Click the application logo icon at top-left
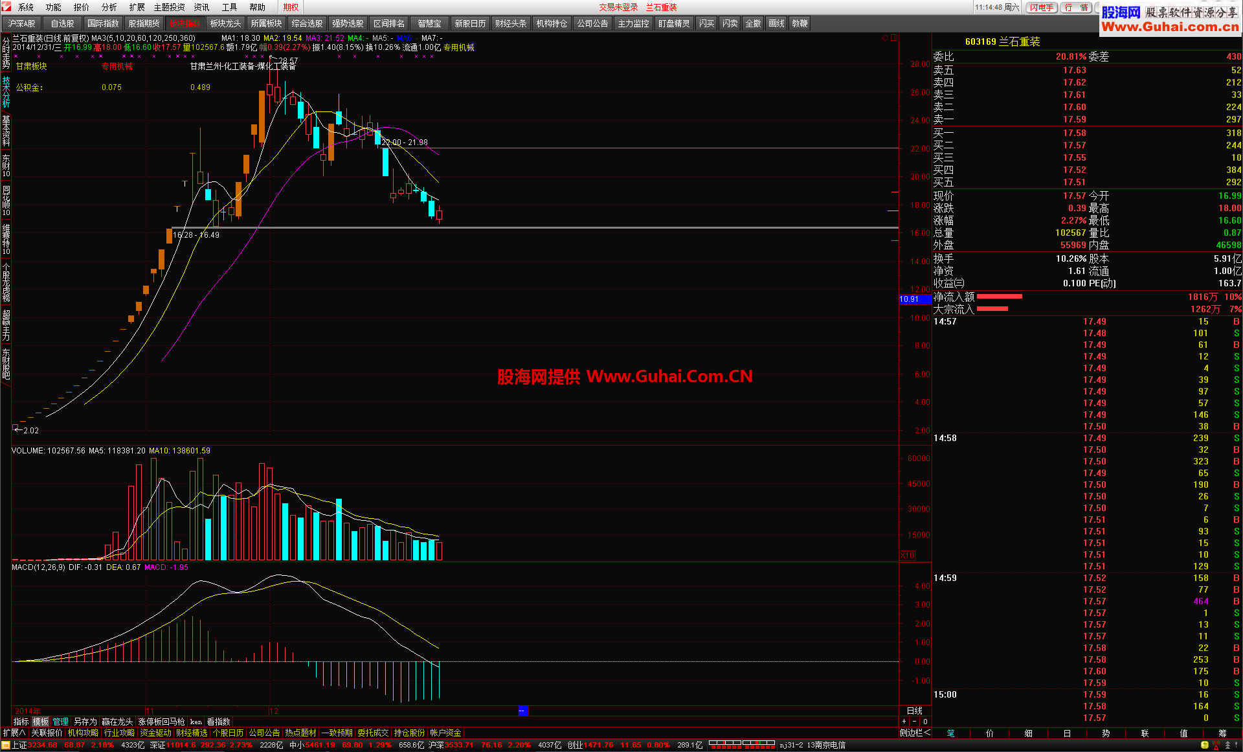1243x752 pixels. (x=7, y=7)
